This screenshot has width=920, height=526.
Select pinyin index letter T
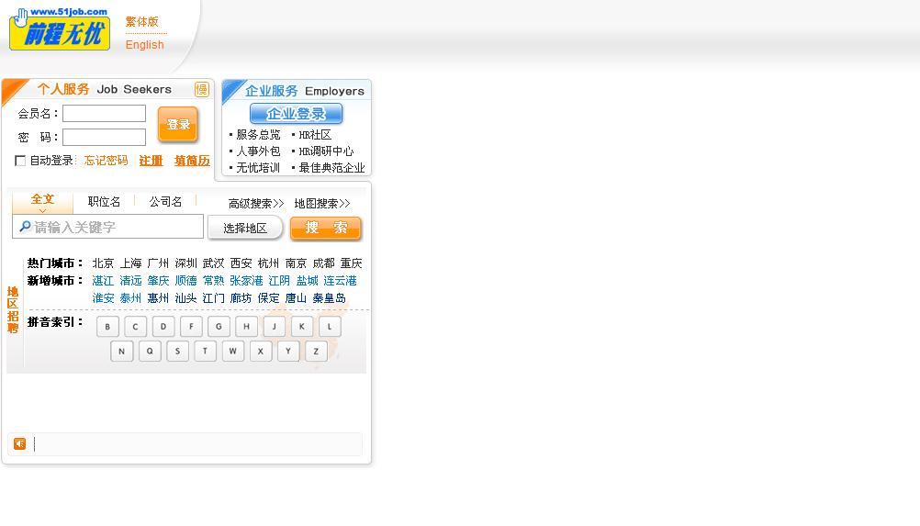tap(205, 352)
